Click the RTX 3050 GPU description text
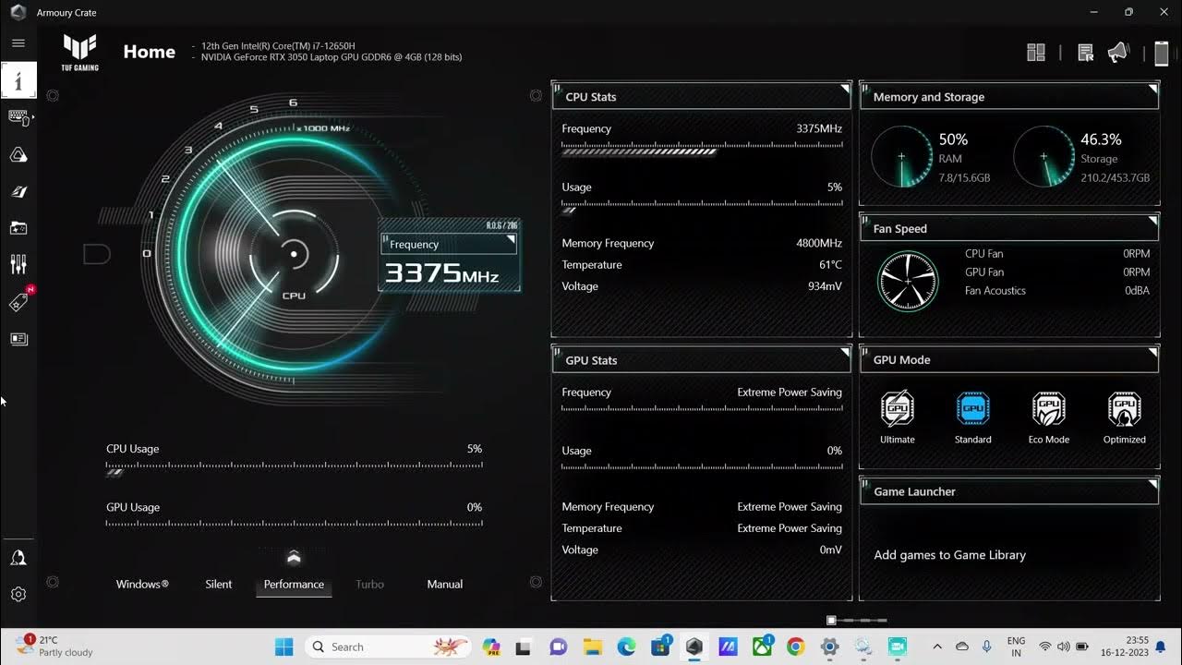The width and height of the screenshot is (1182, 665). pos(332,57)
